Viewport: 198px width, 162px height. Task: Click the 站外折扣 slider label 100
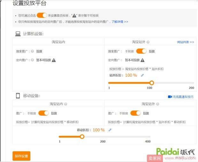click(x=149, y=88)
